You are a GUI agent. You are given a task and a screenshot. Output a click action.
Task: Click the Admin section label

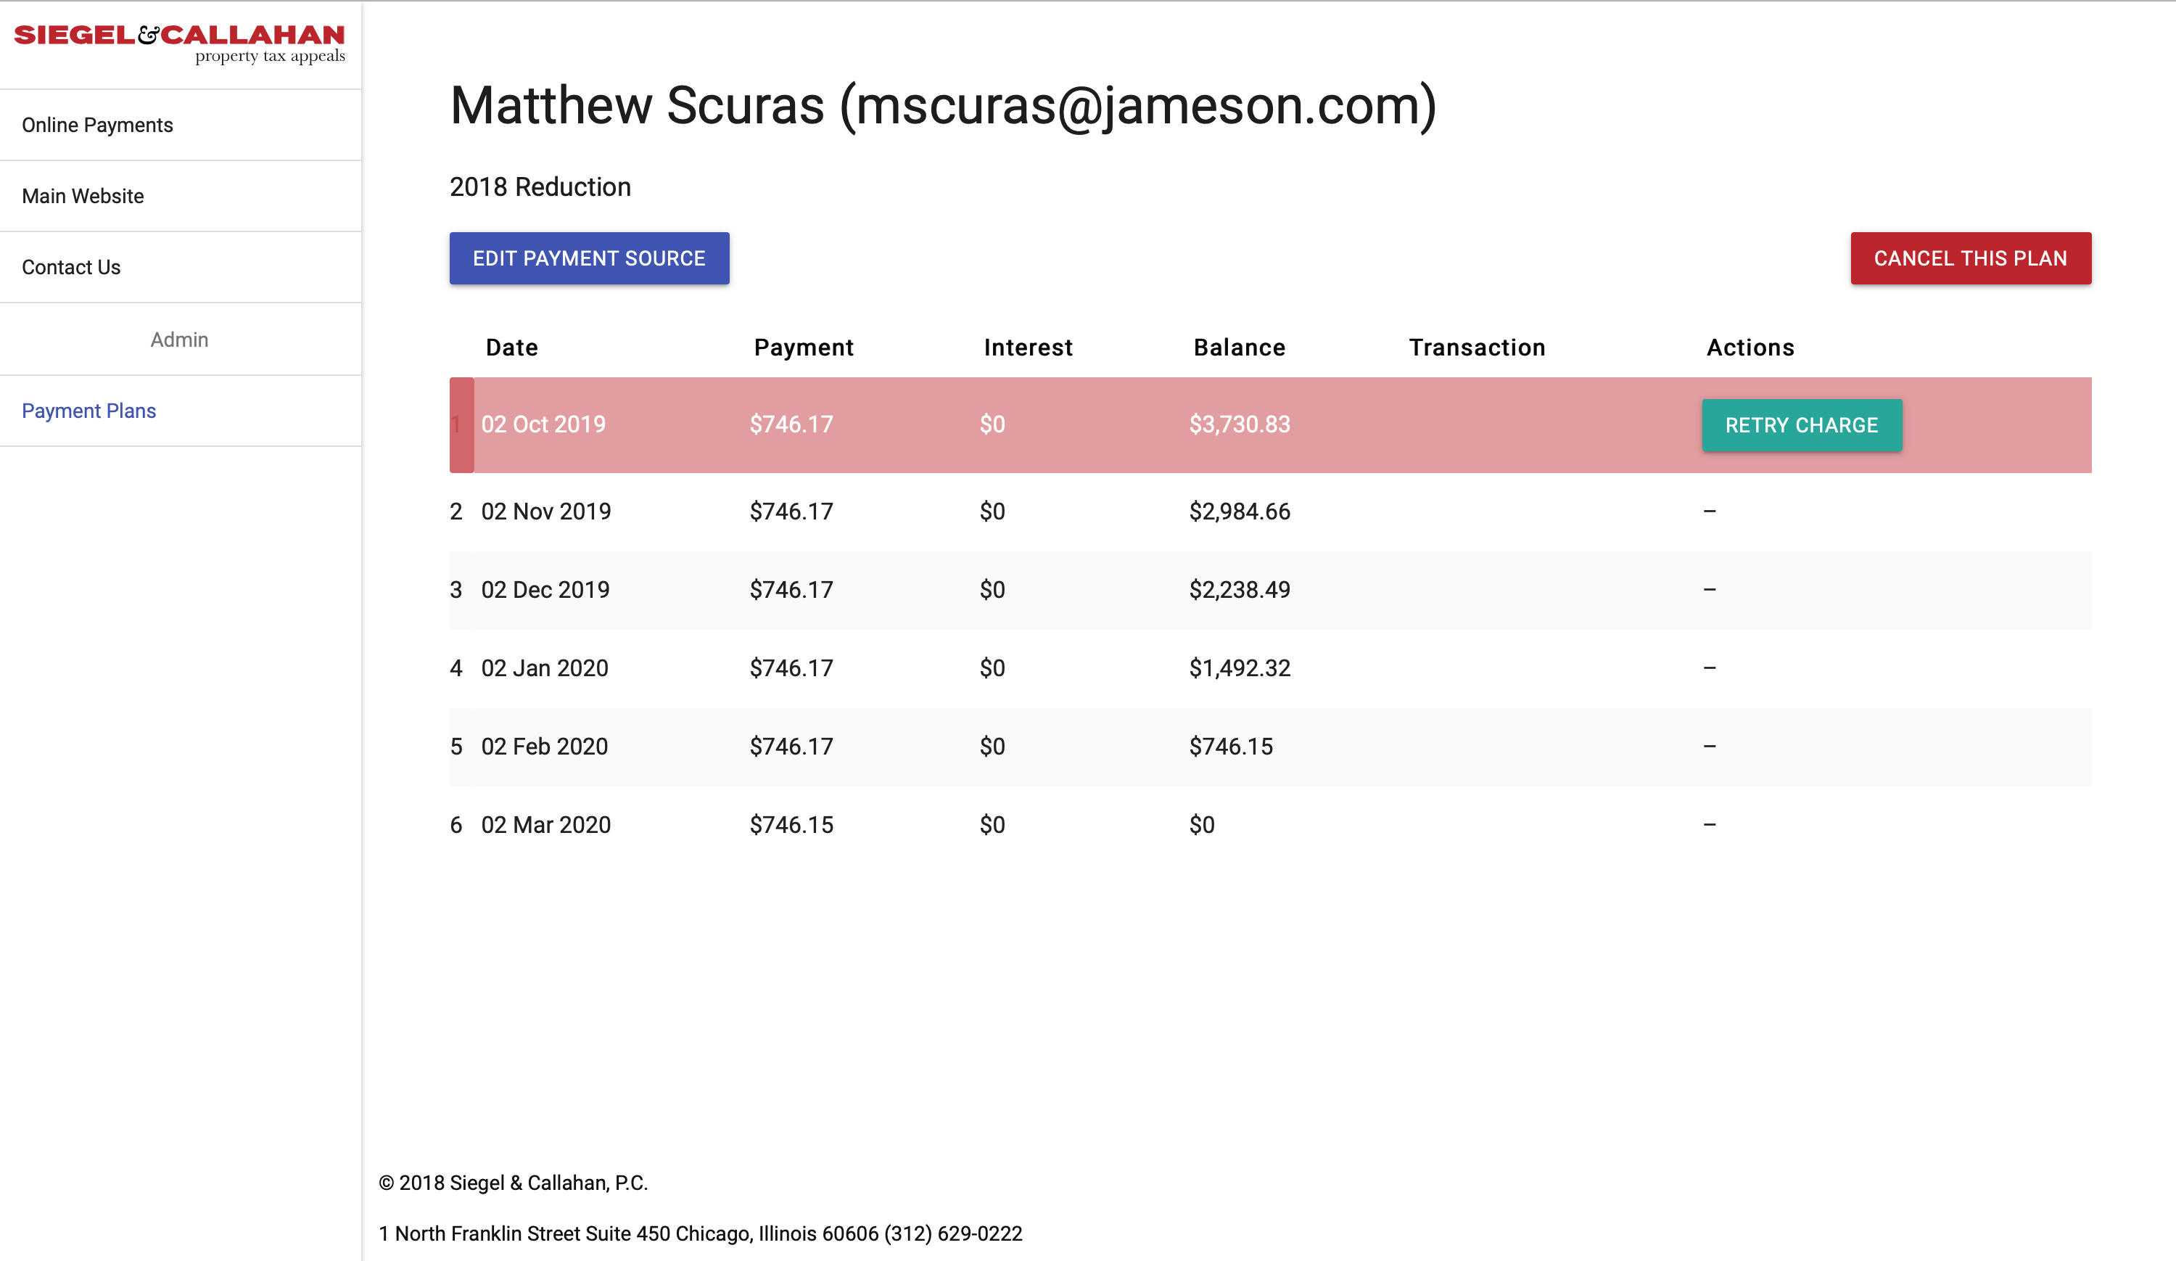180,340
